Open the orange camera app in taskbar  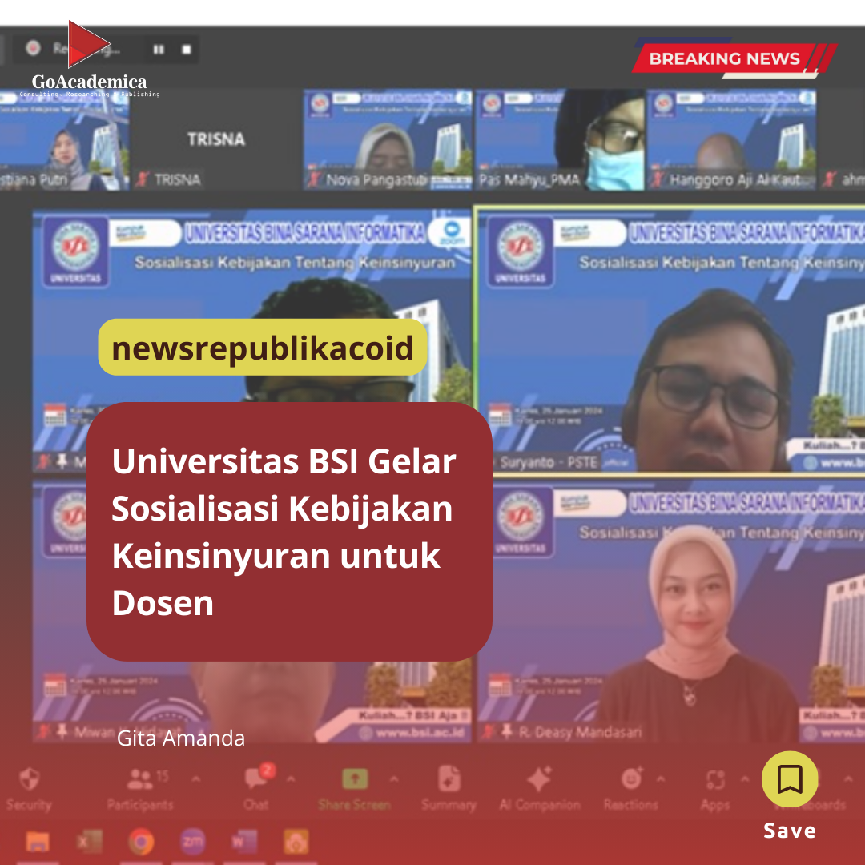point(296,842)
